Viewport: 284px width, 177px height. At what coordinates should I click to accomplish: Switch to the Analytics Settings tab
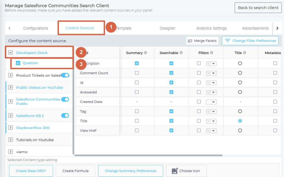(x=211, y=28)
